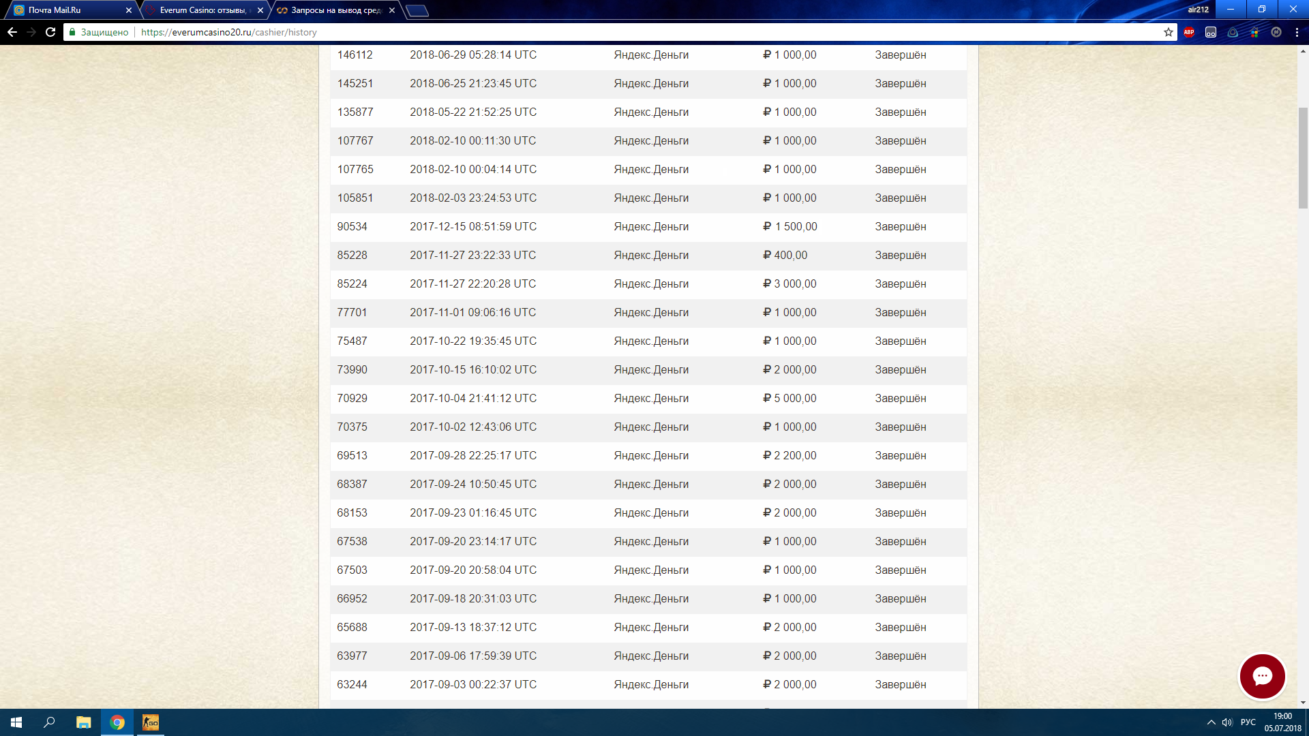Close the Запросы на вывод tab
The image size is (1309, 736).
[x=392, y=10]
